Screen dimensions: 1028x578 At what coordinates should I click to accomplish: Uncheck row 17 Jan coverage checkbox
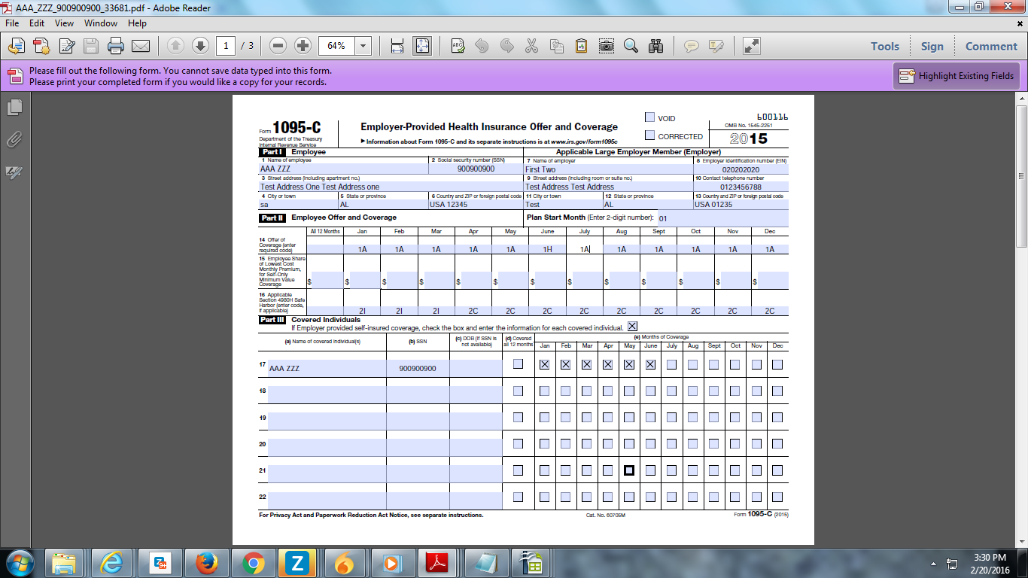pos(544,364)
